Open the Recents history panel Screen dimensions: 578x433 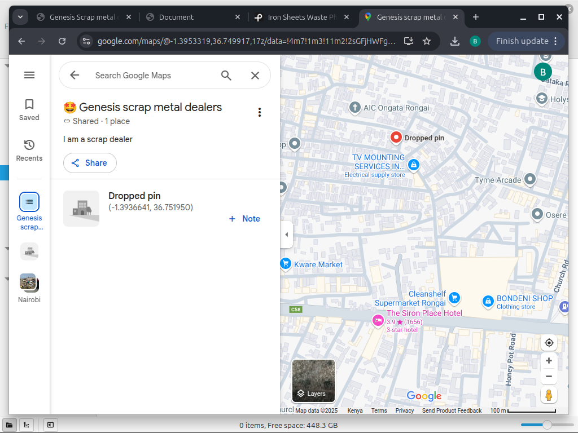point(29,150)
